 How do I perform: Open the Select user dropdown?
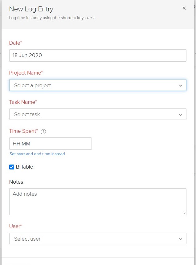click(98, 238)
